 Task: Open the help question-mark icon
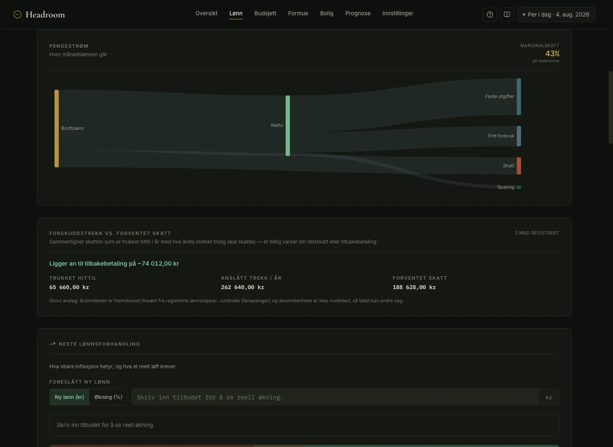point(490,14)
